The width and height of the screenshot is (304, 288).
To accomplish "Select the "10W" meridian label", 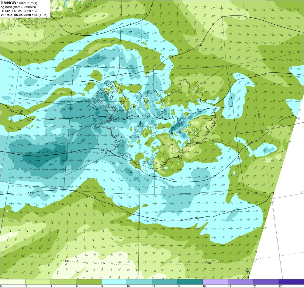I will point(259,116).
